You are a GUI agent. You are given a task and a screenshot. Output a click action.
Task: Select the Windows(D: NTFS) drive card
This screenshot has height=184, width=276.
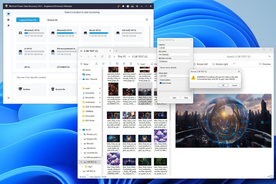[64, 33]
